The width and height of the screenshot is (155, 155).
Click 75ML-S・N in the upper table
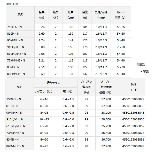point(14,27)
